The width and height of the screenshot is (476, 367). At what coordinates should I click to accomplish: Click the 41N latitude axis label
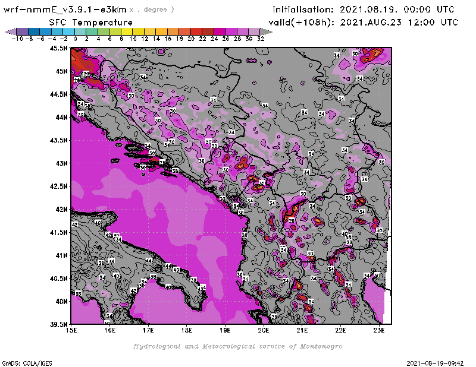(x=61, y=255)
